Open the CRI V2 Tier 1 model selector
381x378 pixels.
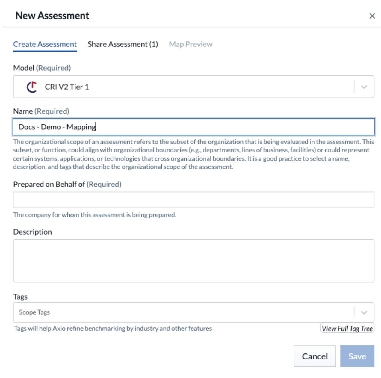coord(193,87)
